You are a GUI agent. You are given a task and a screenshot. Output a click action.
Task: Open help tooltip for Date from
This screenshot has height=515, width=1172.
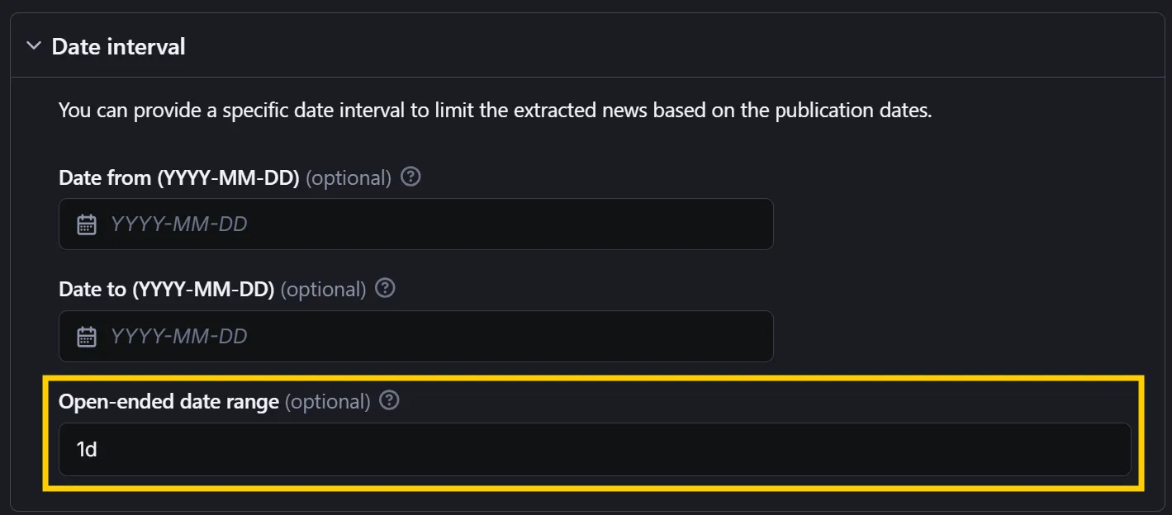click(x=410, y=177)
